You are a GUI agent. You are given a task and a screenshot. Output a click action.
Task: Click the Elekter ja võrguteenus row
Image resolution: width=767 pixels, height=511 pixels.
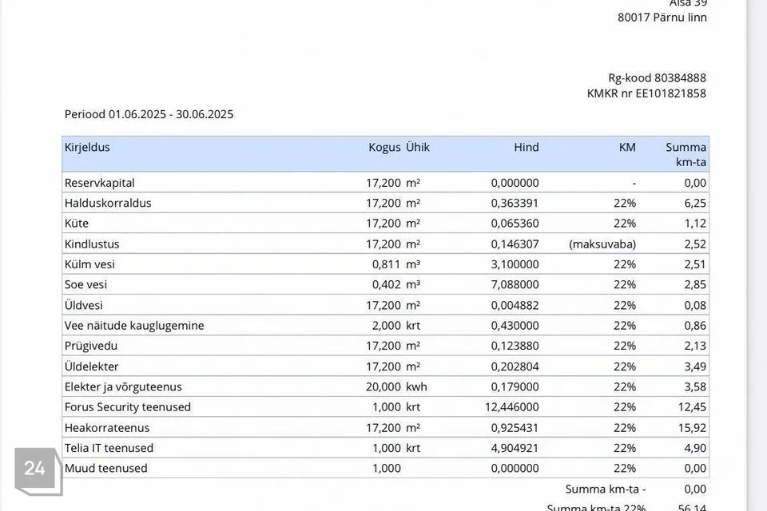point(385,386)
